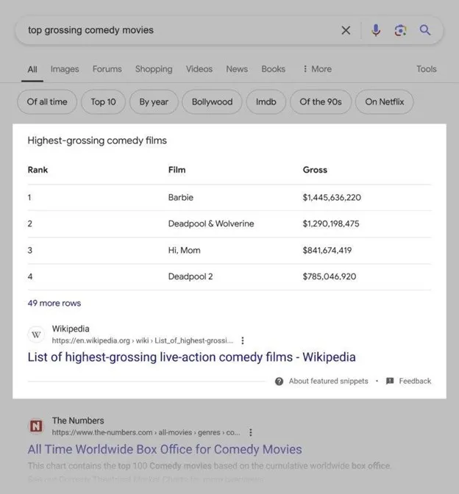Click the 'Highest-grossing comedy films' heading
This screenshot has width=459, height=494.
tap(97, 140)
